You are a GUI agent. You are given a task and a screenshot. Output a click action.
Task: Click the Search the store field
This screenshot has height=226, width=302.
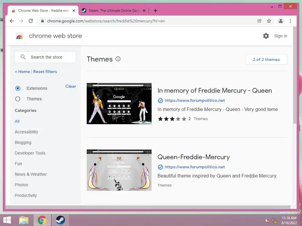point(45,57)
